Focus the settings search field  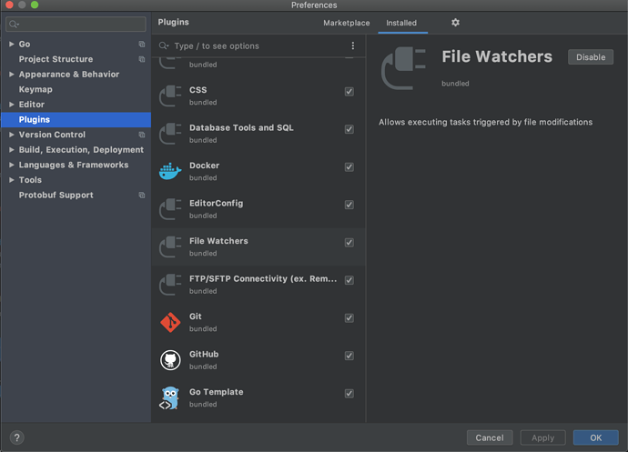(76, 24)
